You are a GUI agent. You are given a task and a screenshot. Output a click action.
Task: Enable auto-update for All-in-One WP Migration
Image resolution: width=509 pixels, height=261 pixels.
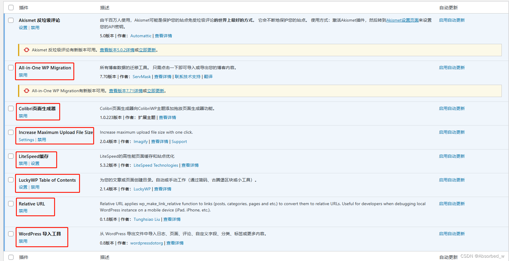452,68
